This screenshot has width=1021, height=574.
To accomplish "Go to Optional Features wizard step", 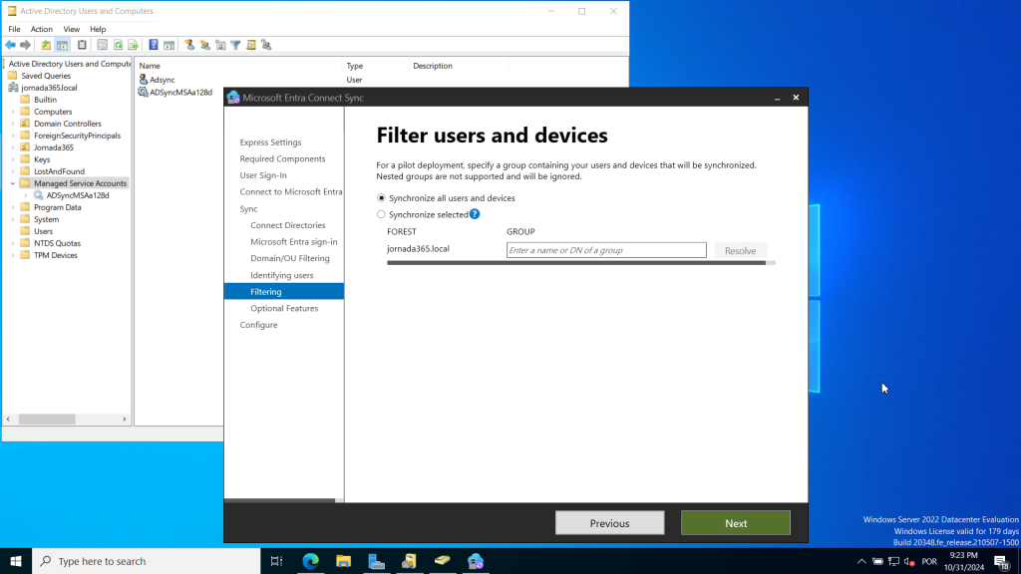I will 284,309.
